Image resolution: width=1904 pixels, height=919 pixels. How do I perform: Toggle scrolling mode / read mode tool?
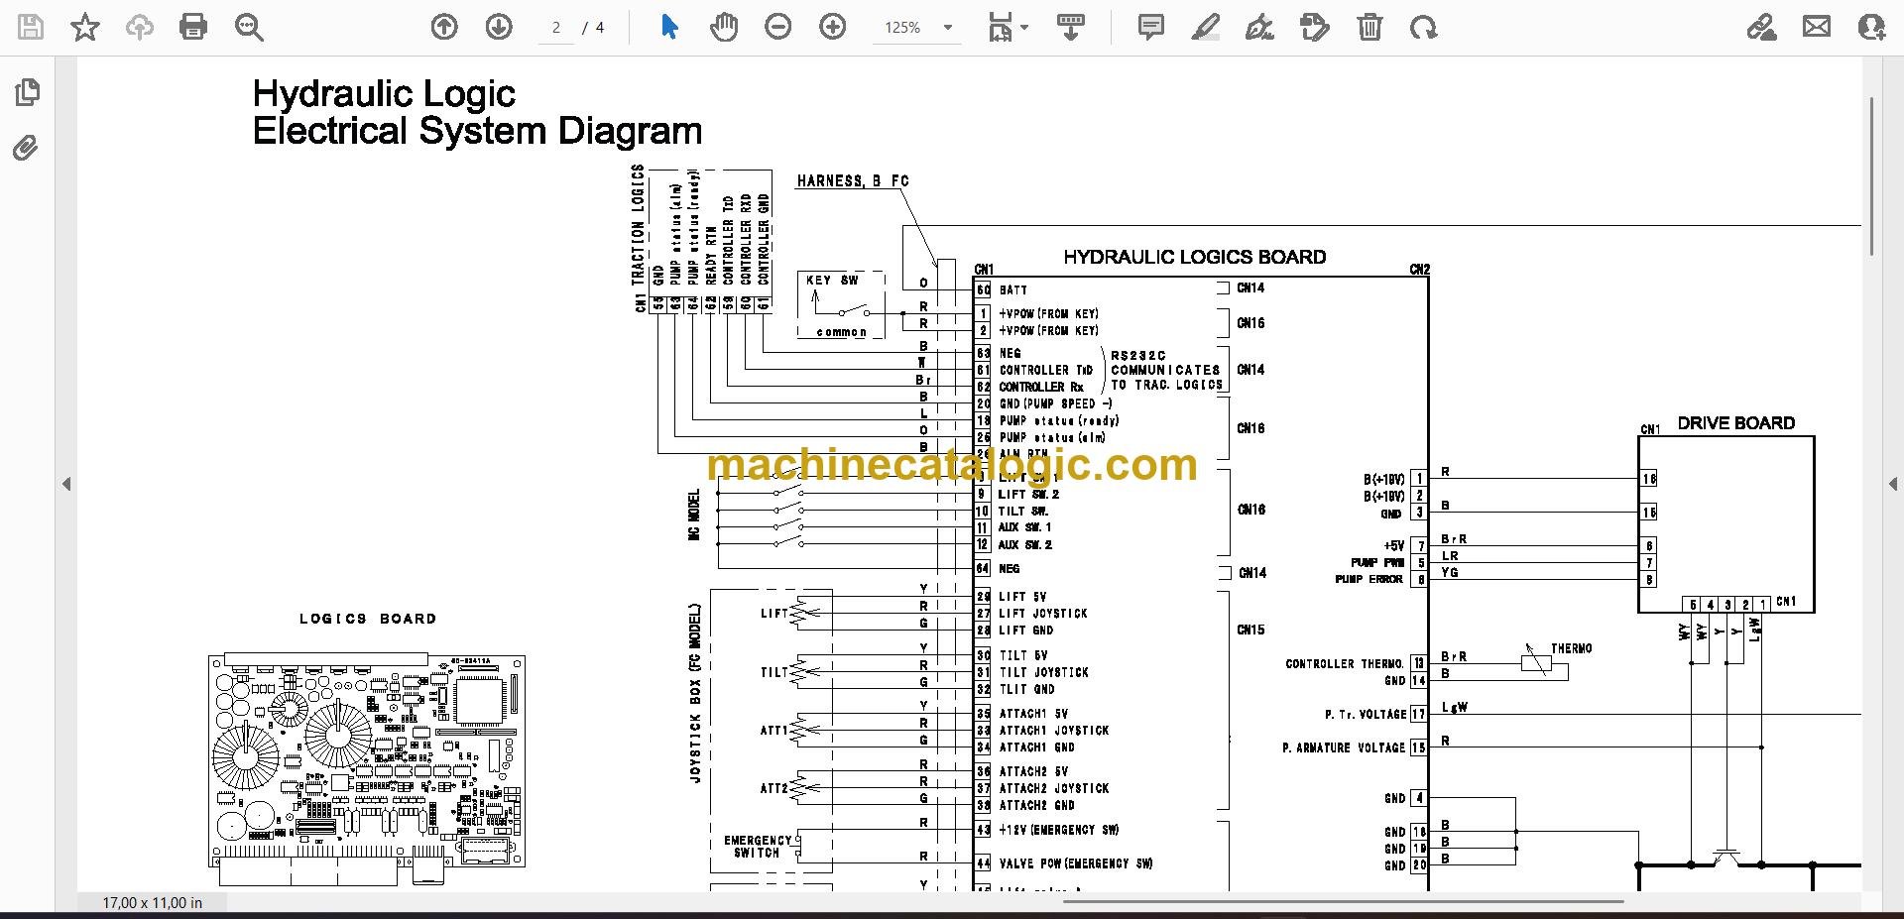coord(1071,28)
